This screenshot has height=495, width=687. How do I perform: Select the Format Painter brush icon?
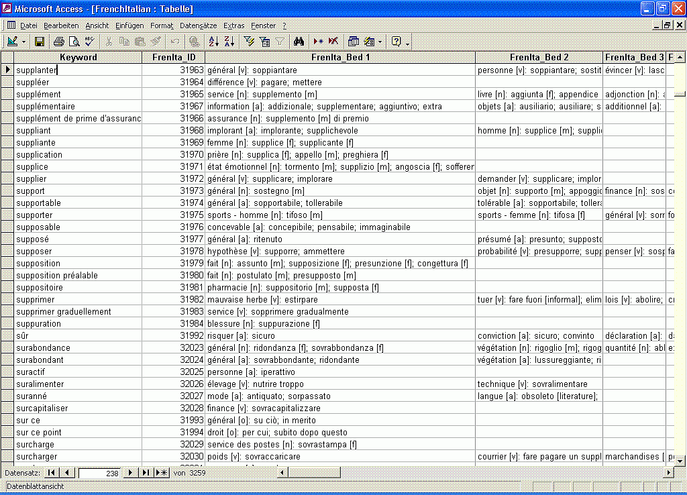156,42
